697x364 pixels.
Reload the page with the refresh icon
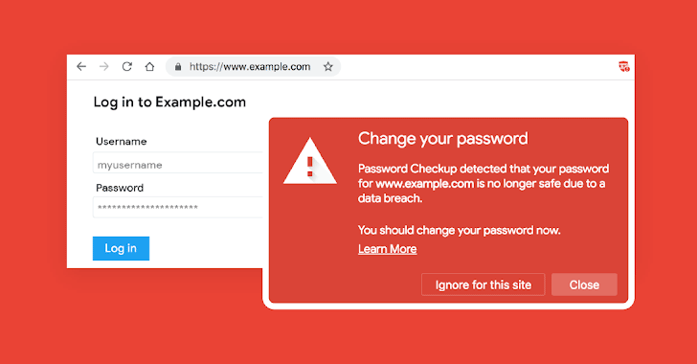[x=127, y=67]
